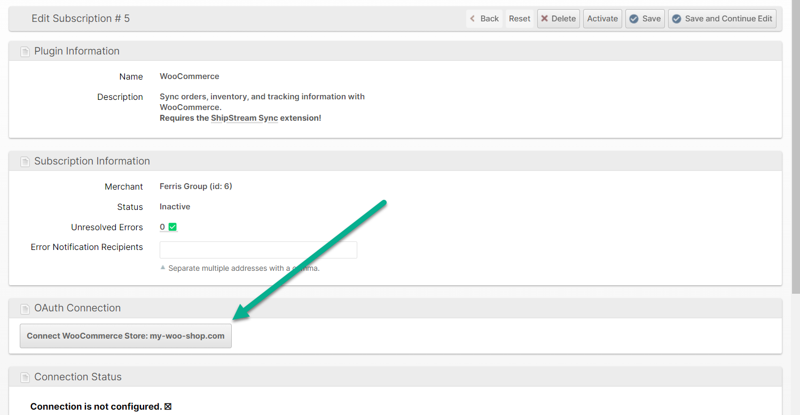The height and width of the screenshot is (415, 800).
Task: Click the Subscription Information document icon
Action: [25, 162]
